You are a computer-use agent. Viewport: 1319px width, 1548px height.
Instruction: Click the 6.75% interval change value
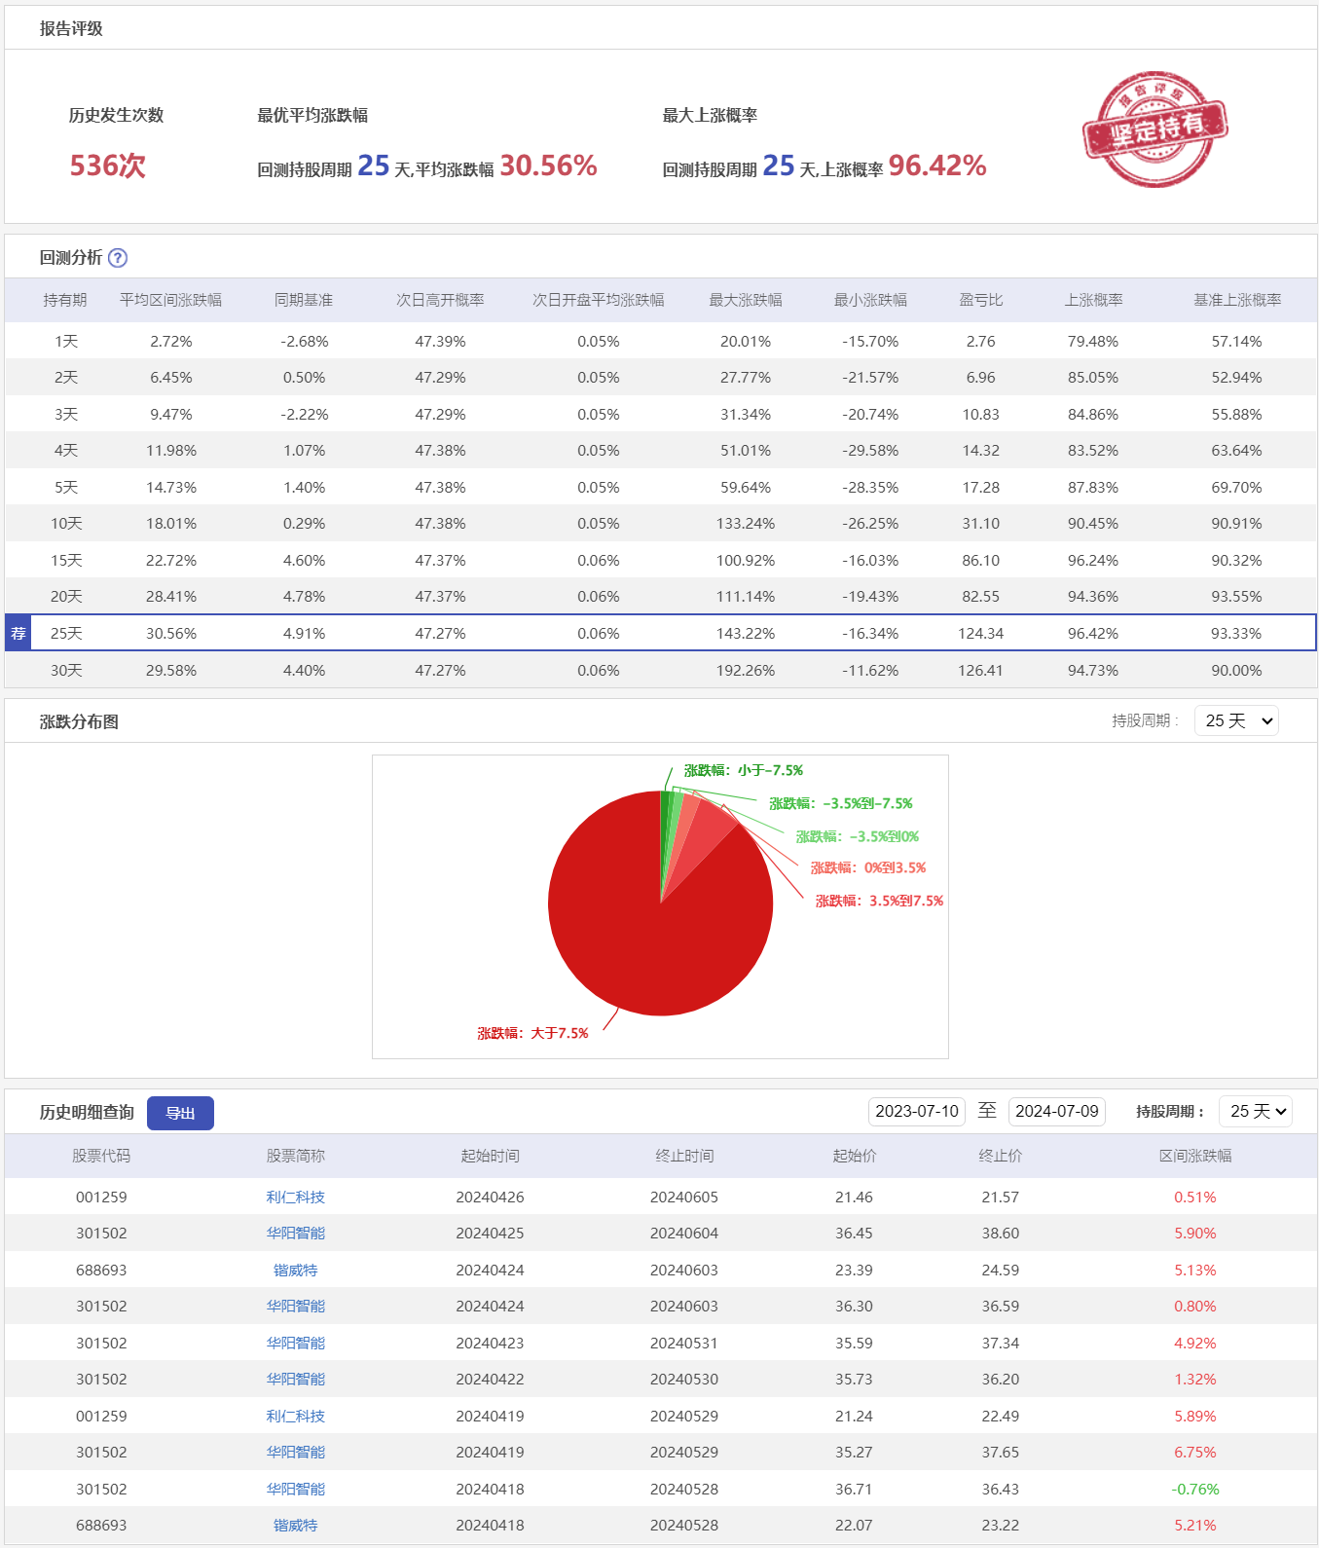click(x=1195, y=1452)
